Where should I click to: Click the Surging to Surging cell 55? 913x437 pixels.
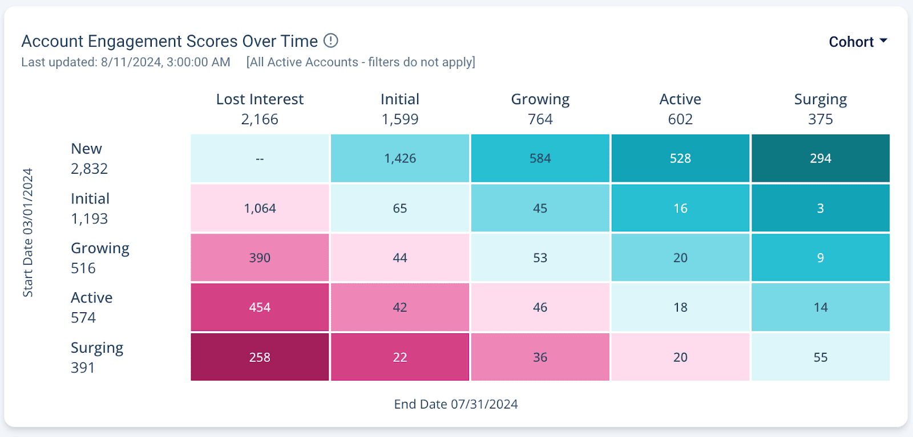pos(820,357)
